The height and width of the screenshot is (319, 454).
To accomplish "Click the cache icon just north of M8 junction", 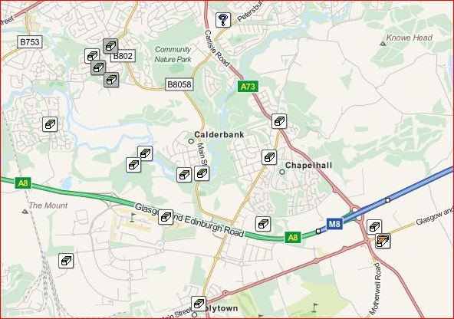I will pos(374,227).
